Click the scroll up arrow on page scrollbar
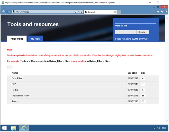The height and width of the screenshot is (132, 169). point(166,18)
